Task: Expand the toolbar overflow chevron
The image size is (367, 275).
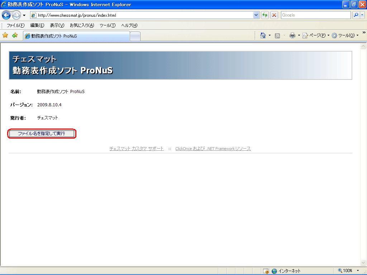Action: coord(364,33)
